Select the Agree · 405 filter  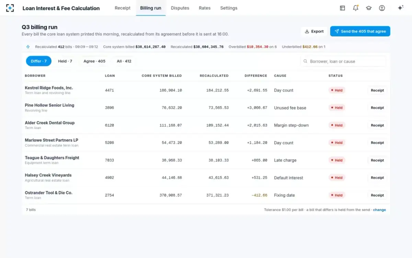94,61
